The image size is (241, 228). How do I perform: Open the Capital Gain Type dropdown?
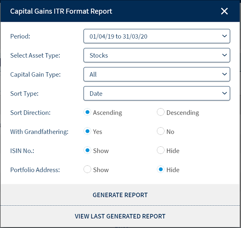point(156,74)
